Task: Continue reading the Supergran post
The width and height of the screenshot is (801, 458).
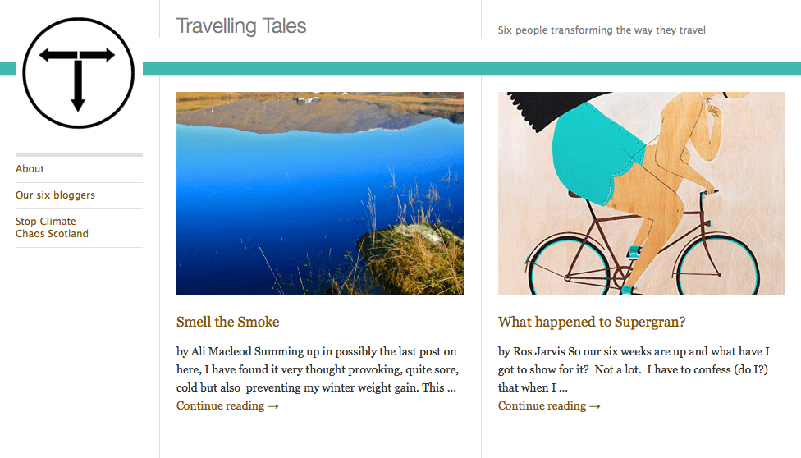Action: click(x=549, y=405)
